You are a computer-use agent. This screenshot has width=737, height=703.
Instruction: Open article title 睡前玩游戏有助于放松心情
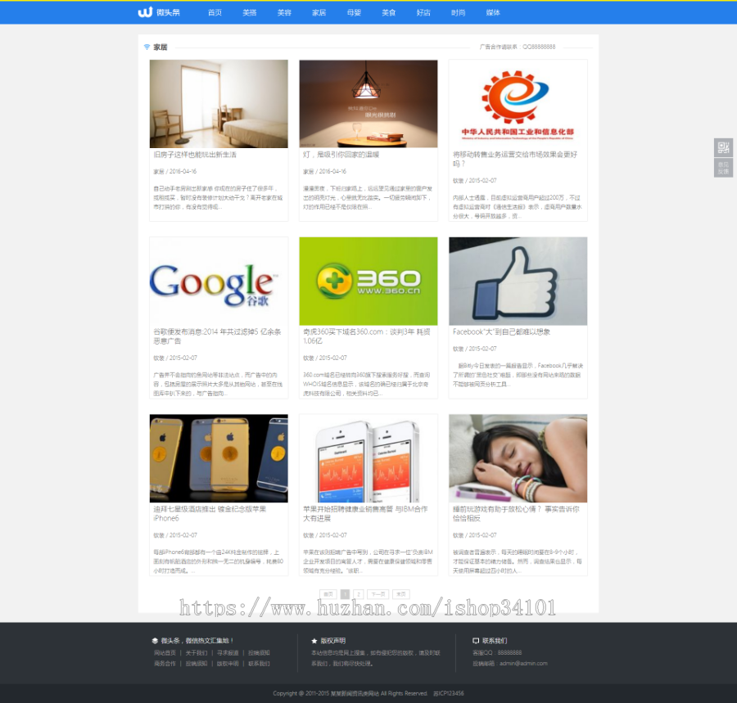tap(516, 514)
